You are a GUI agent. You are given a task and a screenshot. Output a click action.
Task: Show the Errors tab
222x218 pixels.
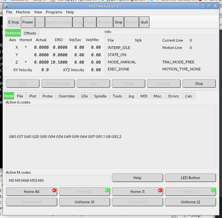point(173,96)
